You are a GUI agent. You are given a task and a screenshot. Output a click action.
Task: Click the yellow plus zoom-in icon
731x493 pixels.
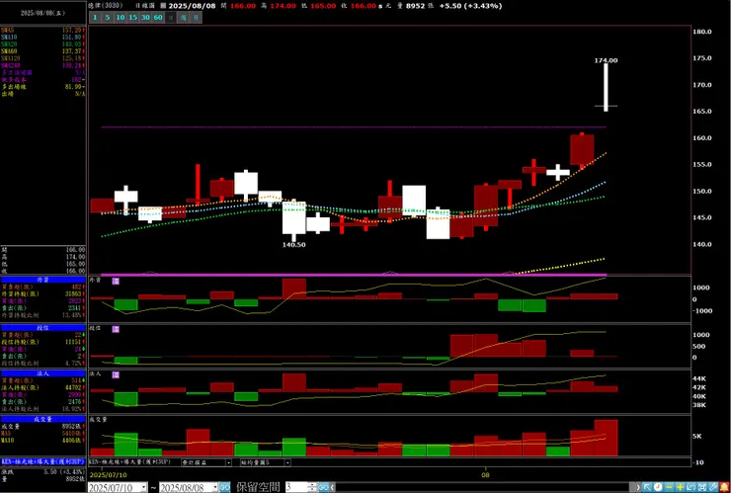[680, 487]
